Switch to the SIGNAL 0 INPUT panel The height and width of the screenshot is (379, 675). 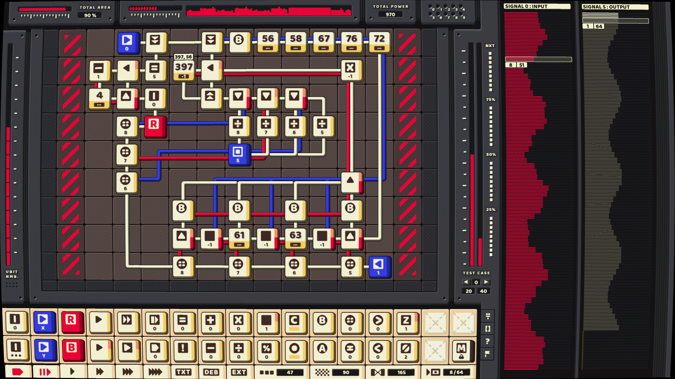click(x=538, y=6)
